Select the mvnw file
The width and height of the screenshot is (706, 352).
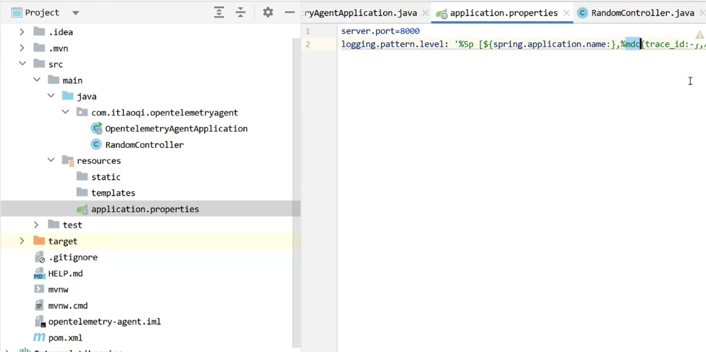[58, 290]
